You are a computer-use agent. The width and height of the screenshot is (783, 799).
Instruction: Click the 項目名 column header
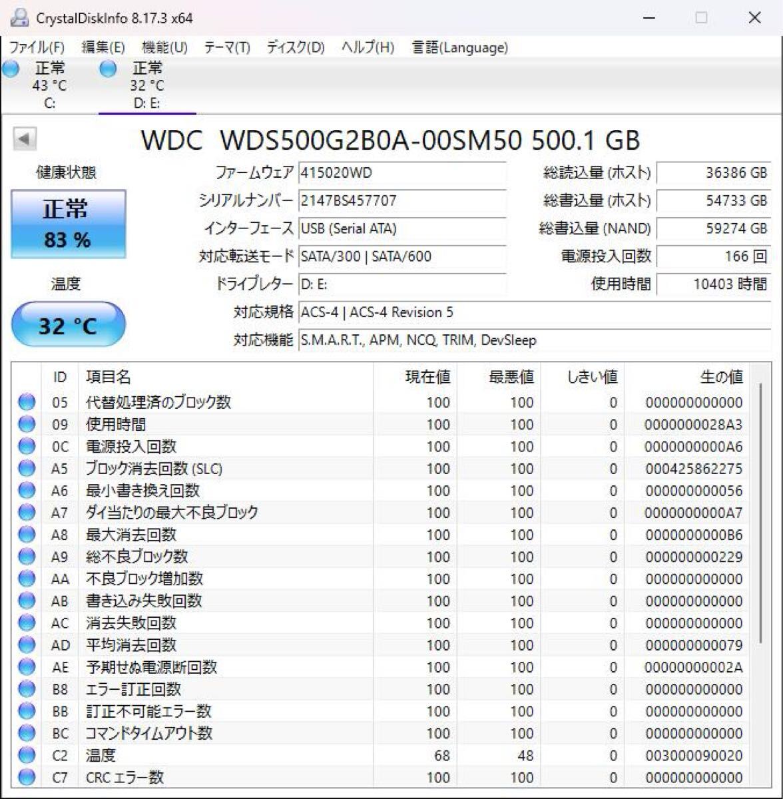pyautogui.click(x=226, y=377)
